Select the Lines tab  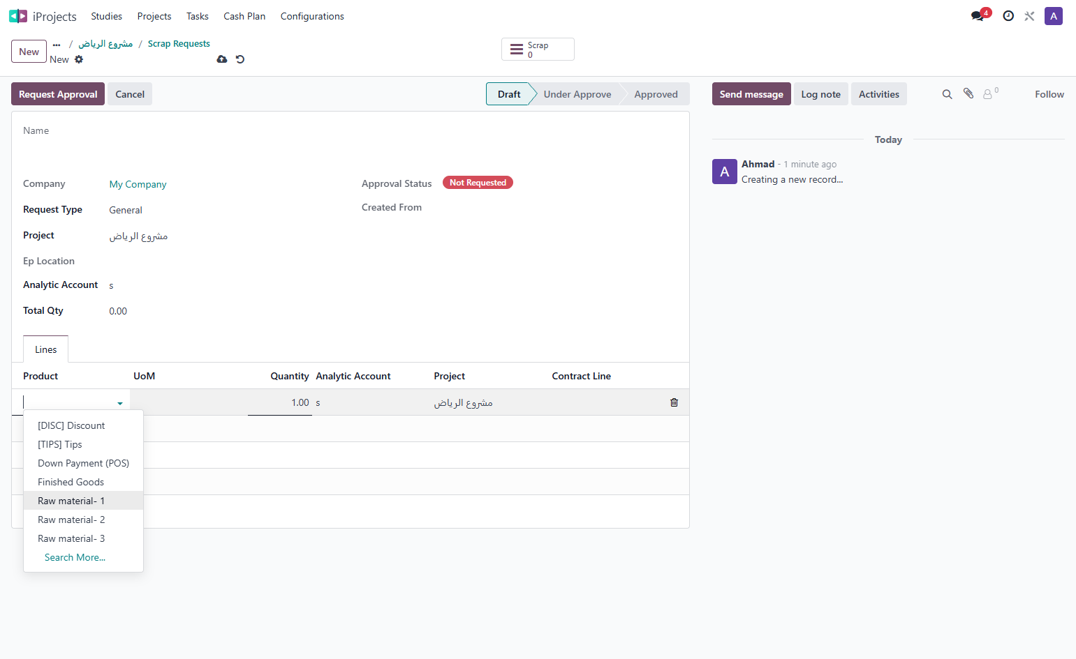click(46, 349)
